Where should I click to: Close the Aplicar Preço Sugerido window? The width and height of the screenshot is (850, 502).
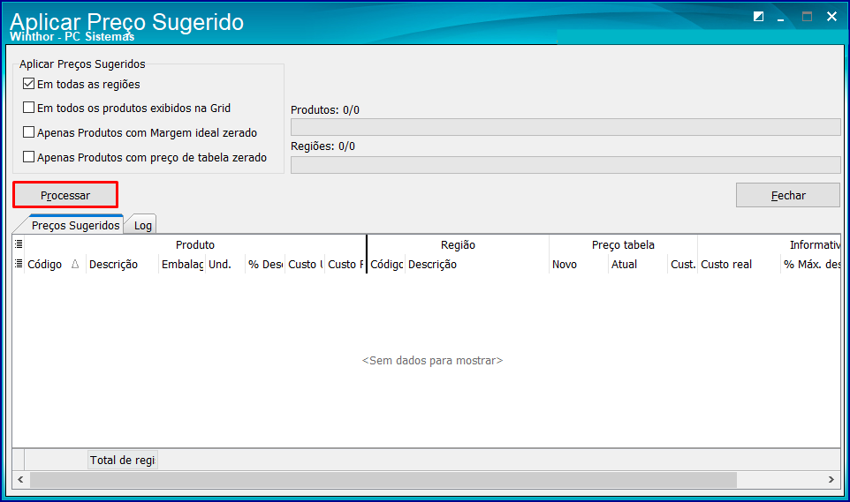831,17
